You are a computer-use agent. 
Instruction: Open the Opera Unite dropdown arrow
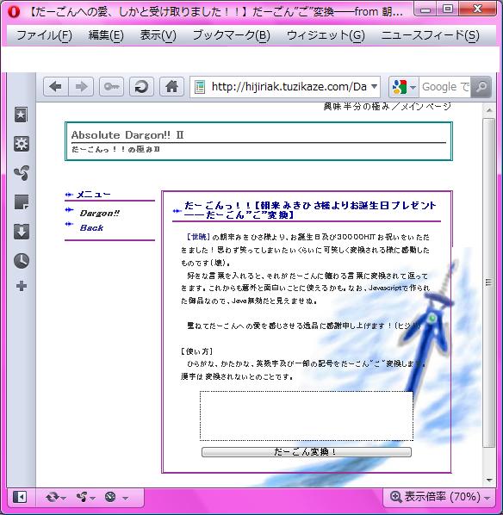pyautogui.click(x=92, y=499)
